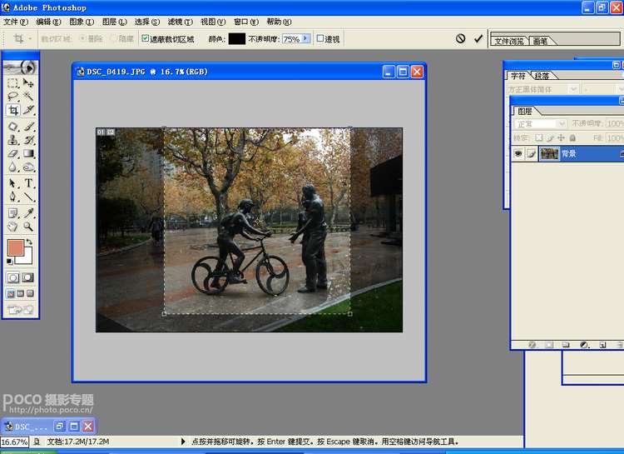The height and width of the screenshot is (454, 624).
Task: Switch to Standard edit mode
Action: point(12,277)
